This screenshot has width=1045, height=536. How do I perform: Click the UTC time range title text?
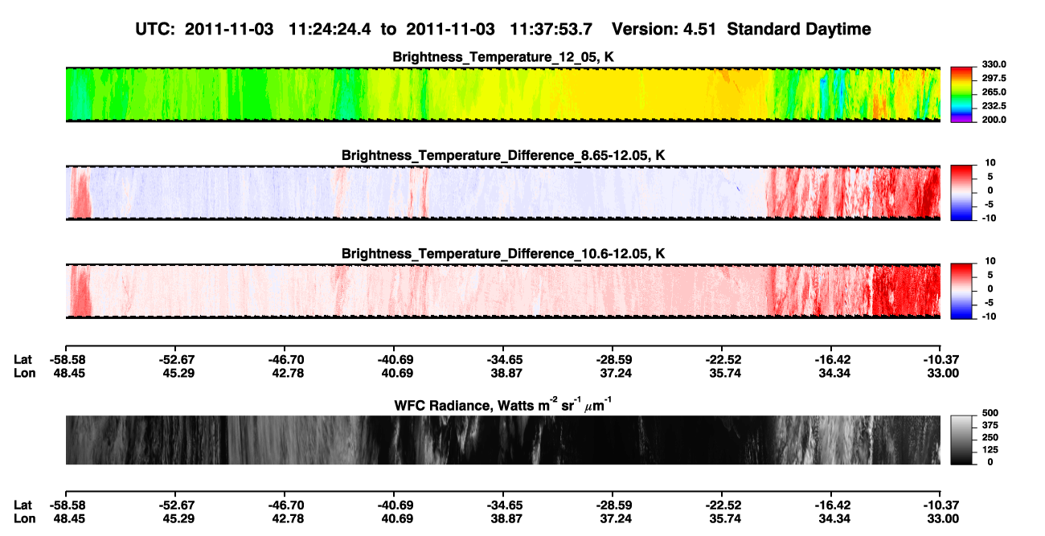pos(503,29)
